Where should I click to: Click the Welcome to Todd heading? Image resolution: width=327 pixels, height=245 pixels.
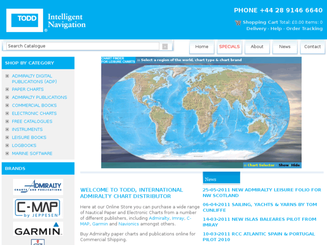[x=132, y=193]
